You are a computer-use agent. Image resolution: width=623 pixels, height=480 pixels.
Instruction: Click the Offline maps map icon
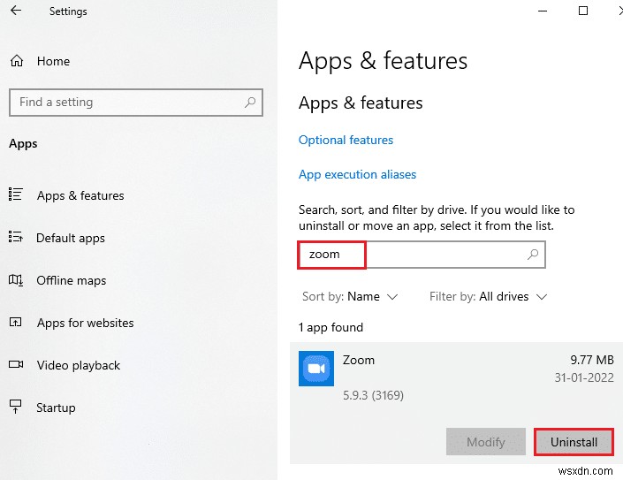click(16, 279)
